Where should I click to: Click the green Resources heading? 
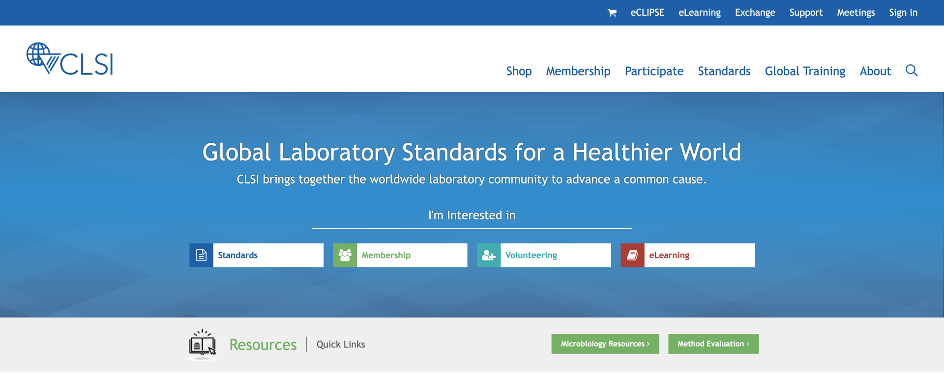click(x=263, y=345)
